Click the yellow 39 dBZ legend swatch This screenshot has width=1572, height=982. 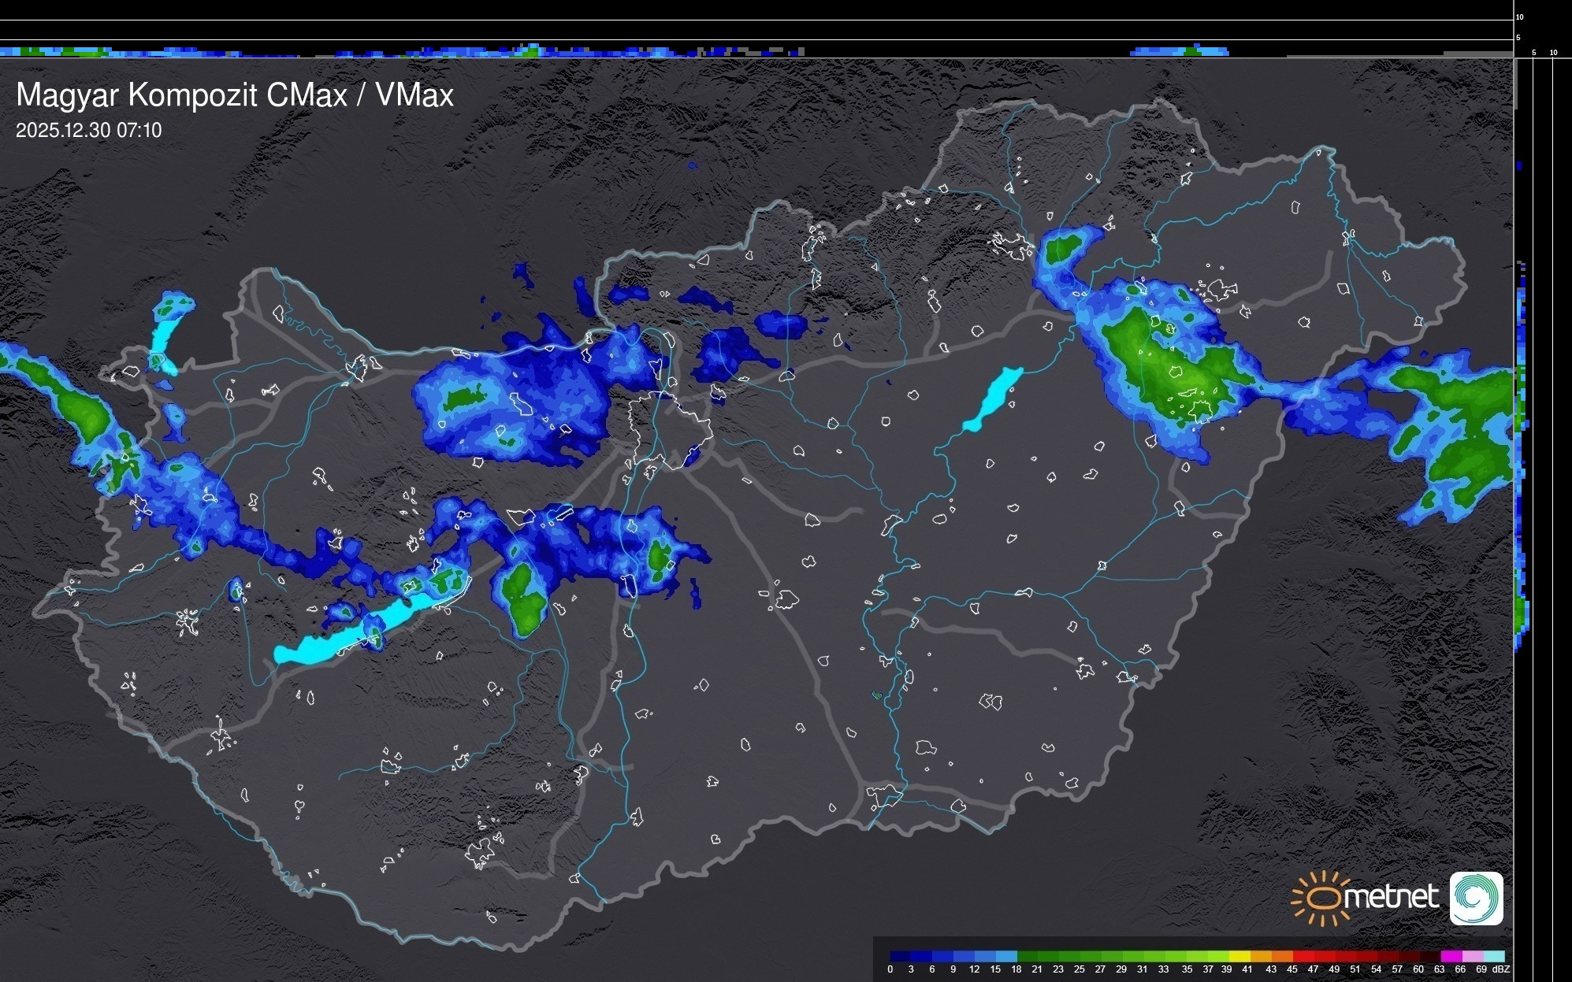click(1239, 956)
